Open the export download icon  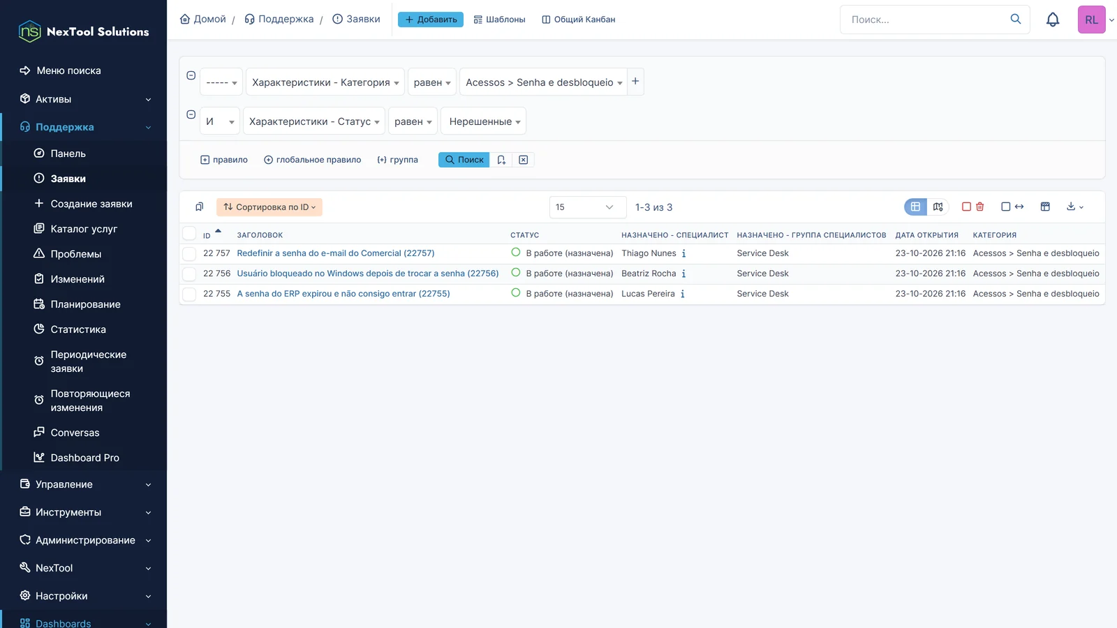pyautogui.click(x=1074, y=207)
